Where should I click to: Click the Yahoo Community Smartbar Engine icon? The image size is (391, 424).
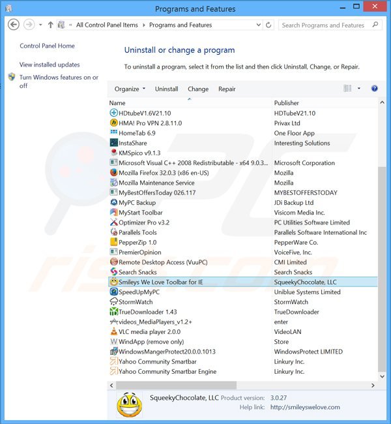click(114, 371)
